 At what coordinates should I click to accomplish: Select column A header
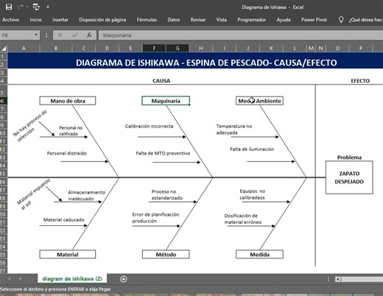click(x=24, y=48)
